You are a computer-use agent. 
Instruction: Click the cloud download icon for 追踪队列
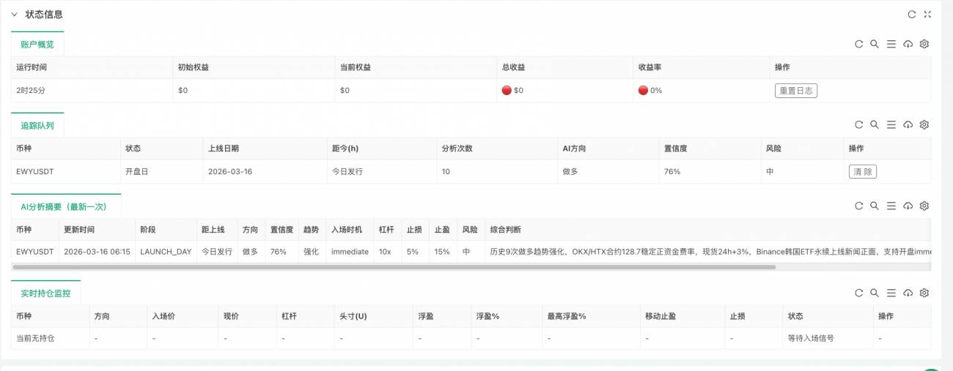908,125
